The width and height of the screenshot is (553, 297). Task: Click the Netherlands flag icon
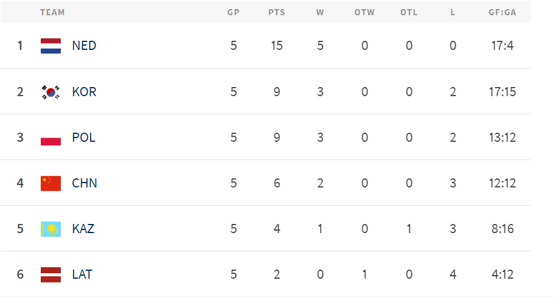pos(50,46)
